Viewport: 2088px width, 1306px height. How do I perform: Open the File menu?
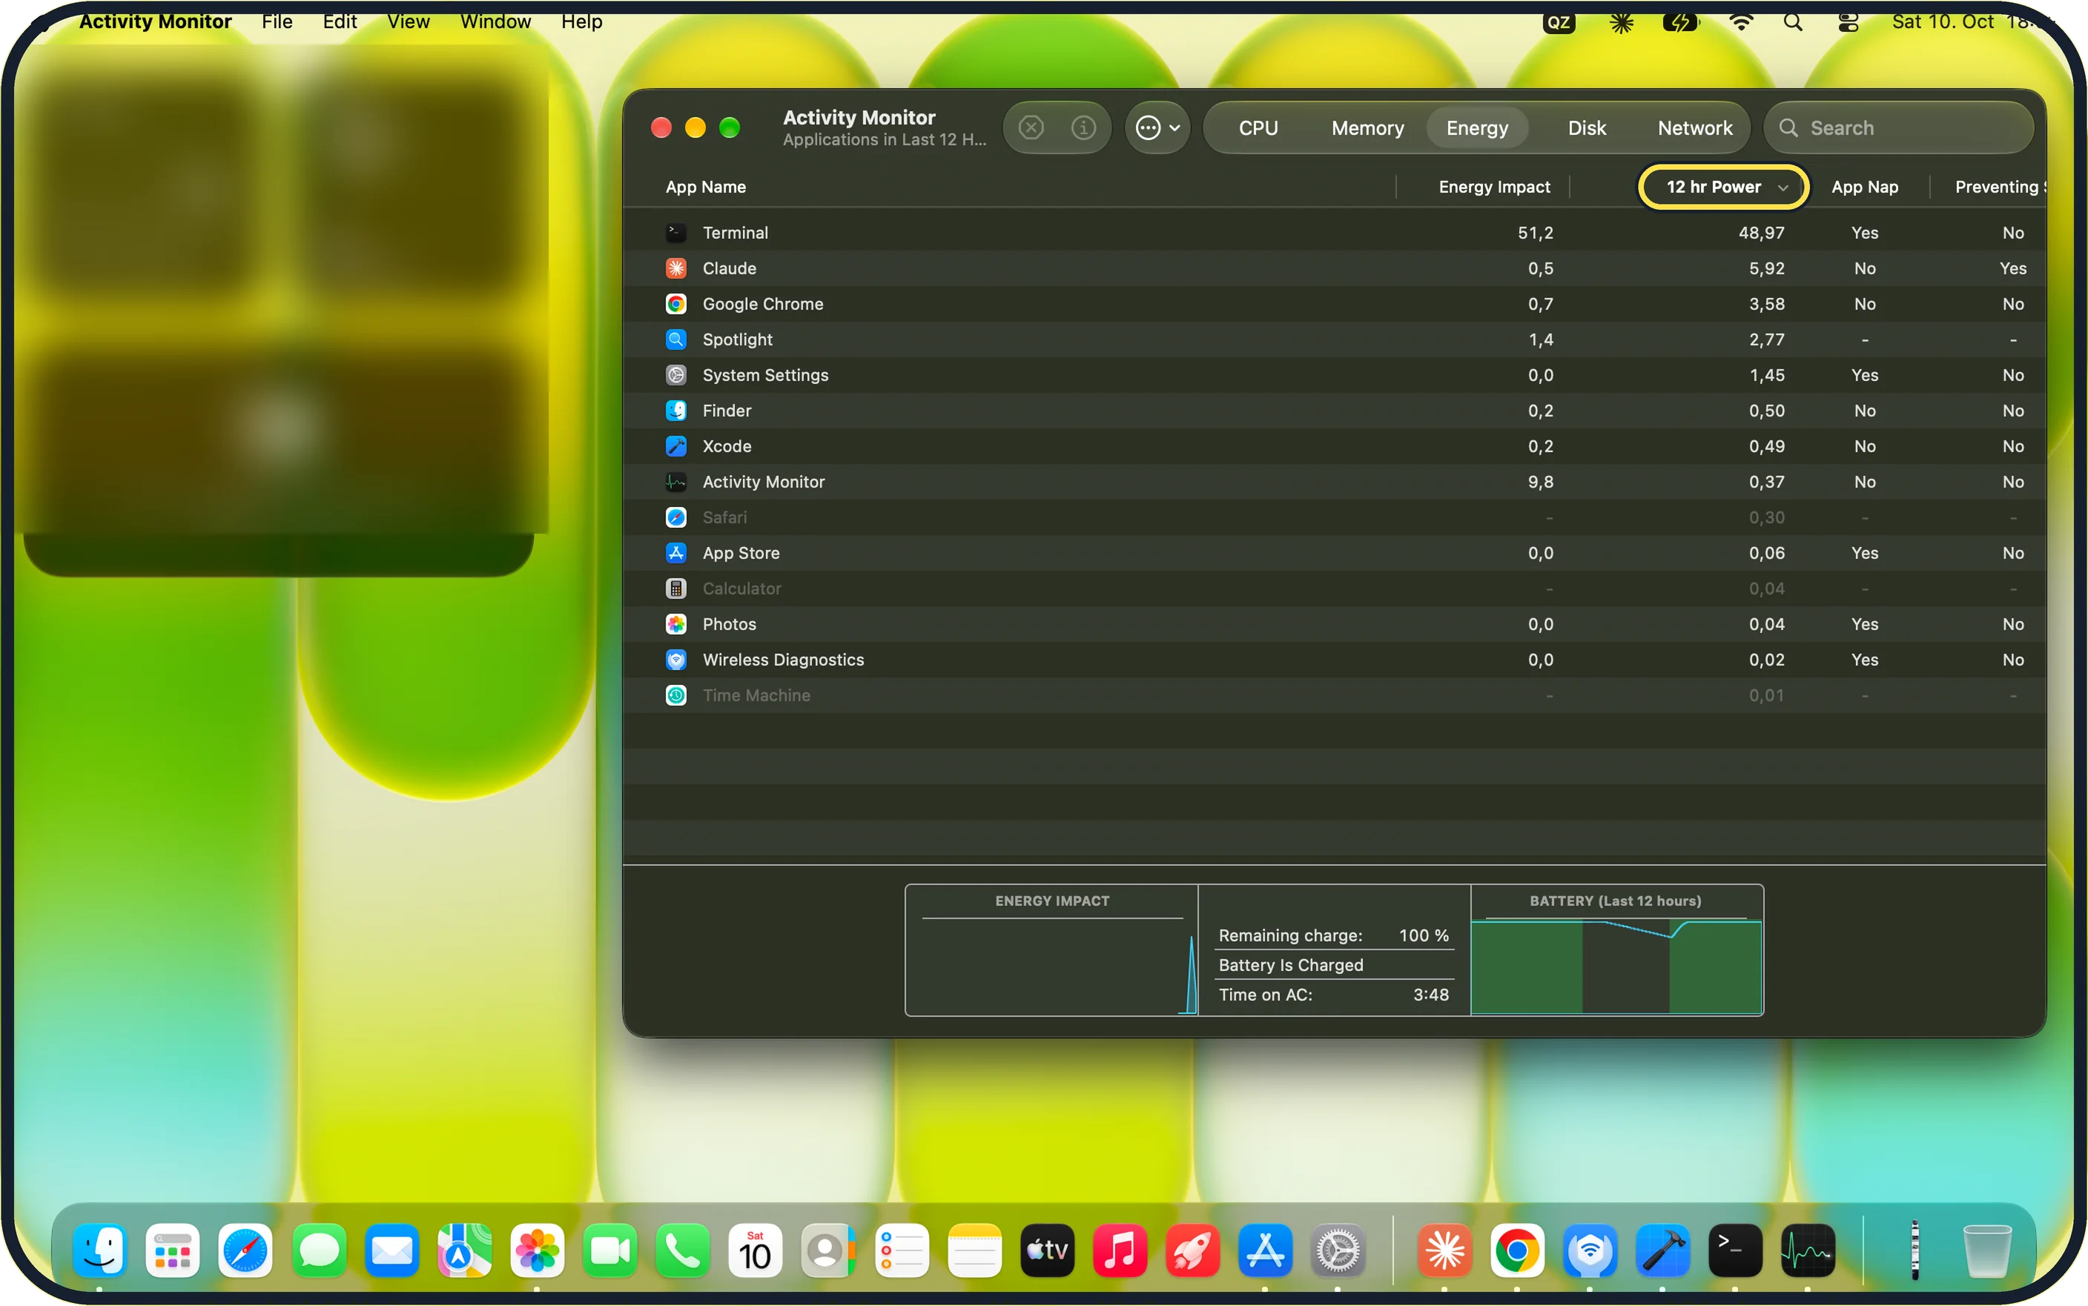point(277,21)
